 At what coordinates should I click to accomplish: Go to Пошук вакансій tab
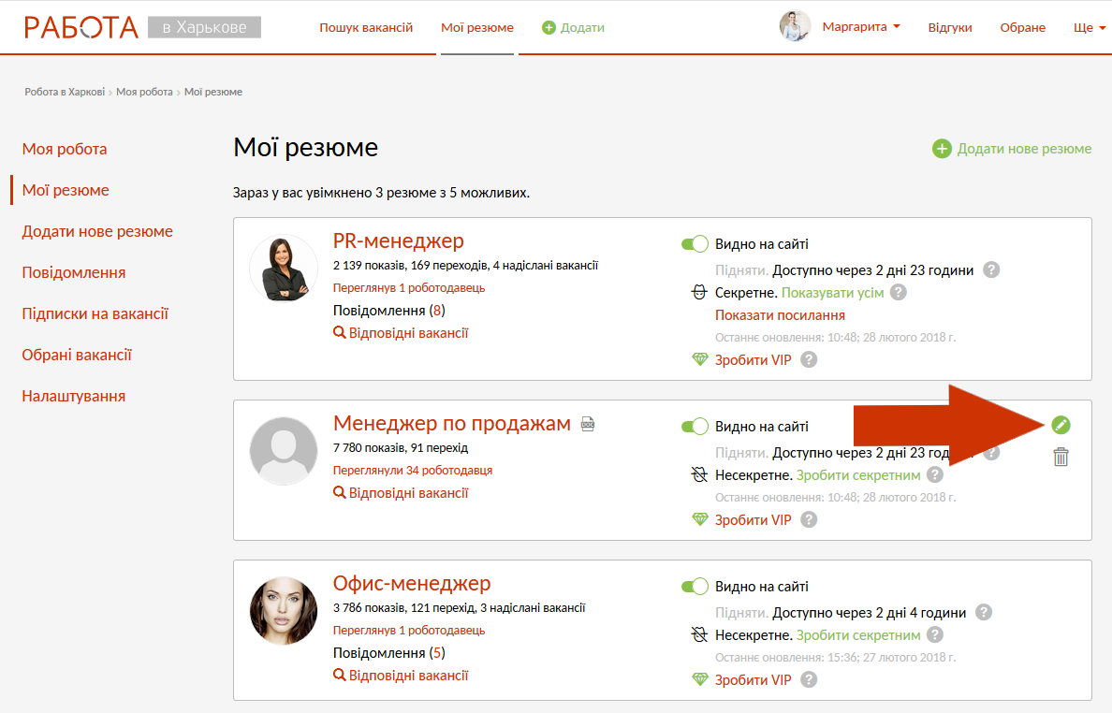pos(366,27)
